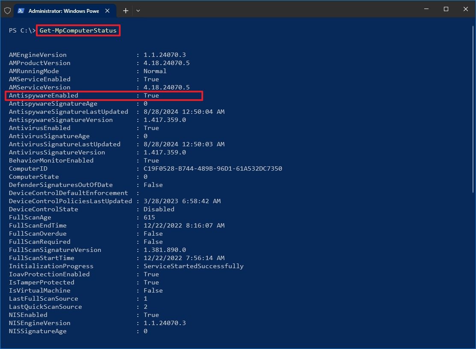Click the AMRunningMode Normal value

[x=155, y=71]
